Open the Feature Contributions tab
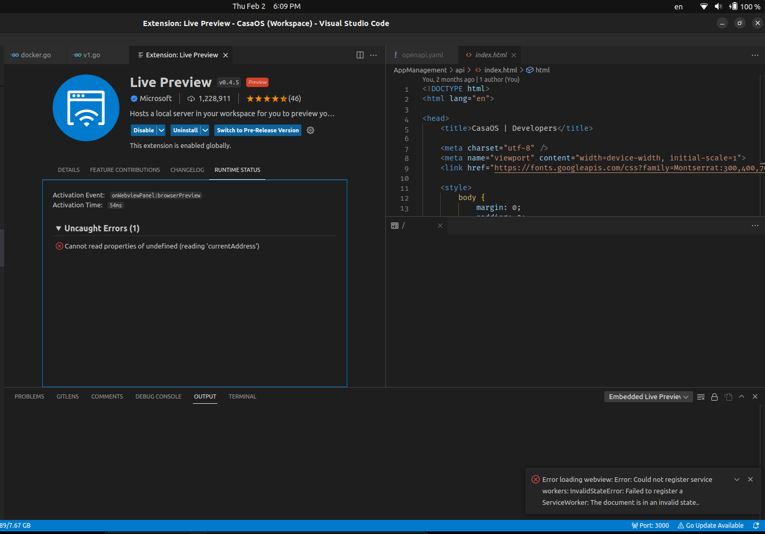Image resolution: width=765 pixels, height=534 pixels. point(125,169)
